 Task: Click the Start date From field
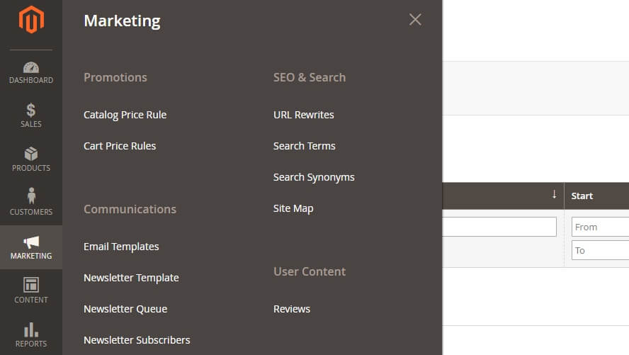[x=600, y=227]
